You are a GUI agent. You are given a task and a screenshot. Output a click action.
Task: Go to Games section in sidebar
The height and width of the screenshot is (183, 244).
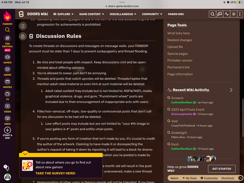tap(7, 59)
